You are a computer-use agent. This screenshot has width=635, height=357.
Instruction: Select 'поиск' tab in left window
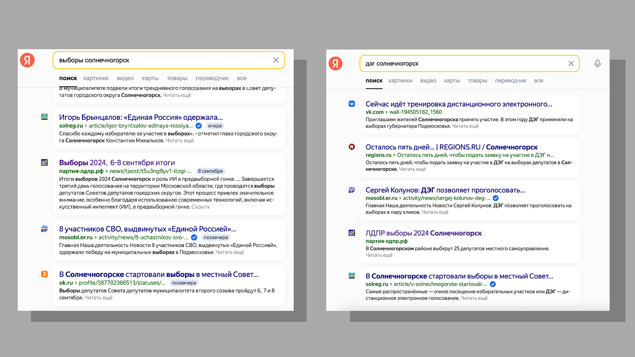(68, 78)
